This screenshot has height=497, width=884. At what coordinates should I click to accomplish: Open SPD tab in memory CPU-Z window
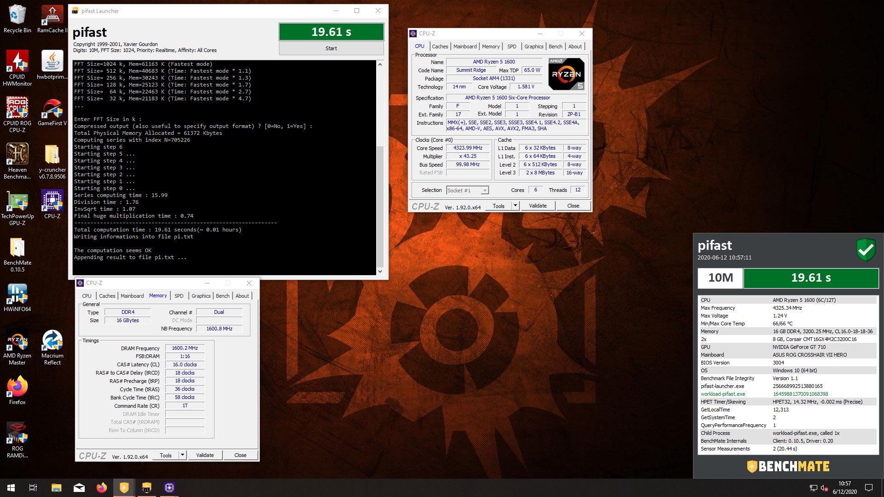tap(179, 296)
